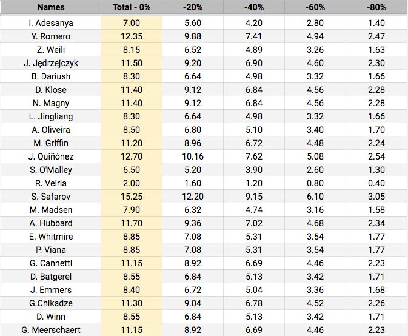408x336 pixels.
Task: Select the -40% column header
Action: click(x=253, y=8)
